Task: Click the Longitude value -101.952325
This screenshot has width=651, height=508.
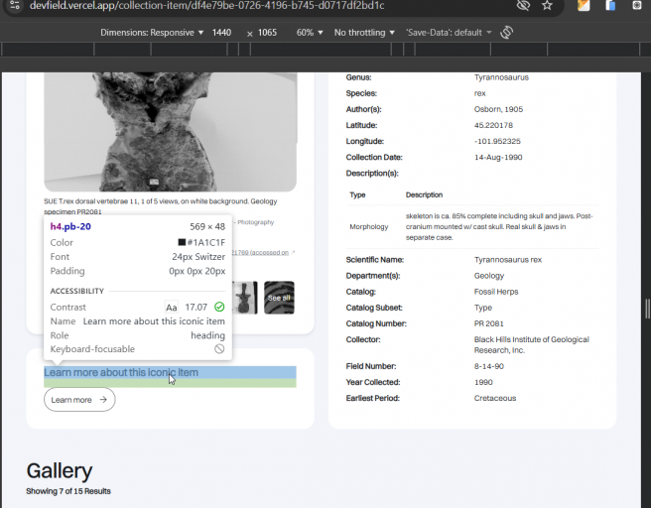Action: tap(497, 141)
